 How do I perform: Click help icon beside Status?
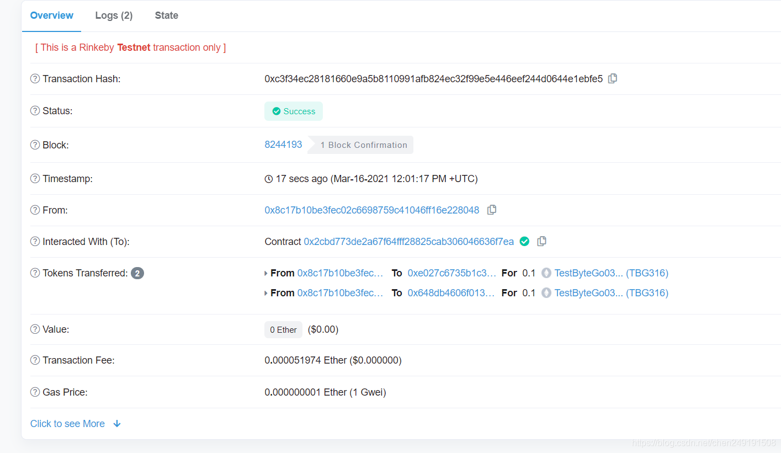tap(35, 111)
